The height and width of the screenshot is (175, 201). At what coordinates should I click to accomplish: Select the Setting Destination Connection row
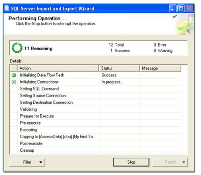point(96,102)
